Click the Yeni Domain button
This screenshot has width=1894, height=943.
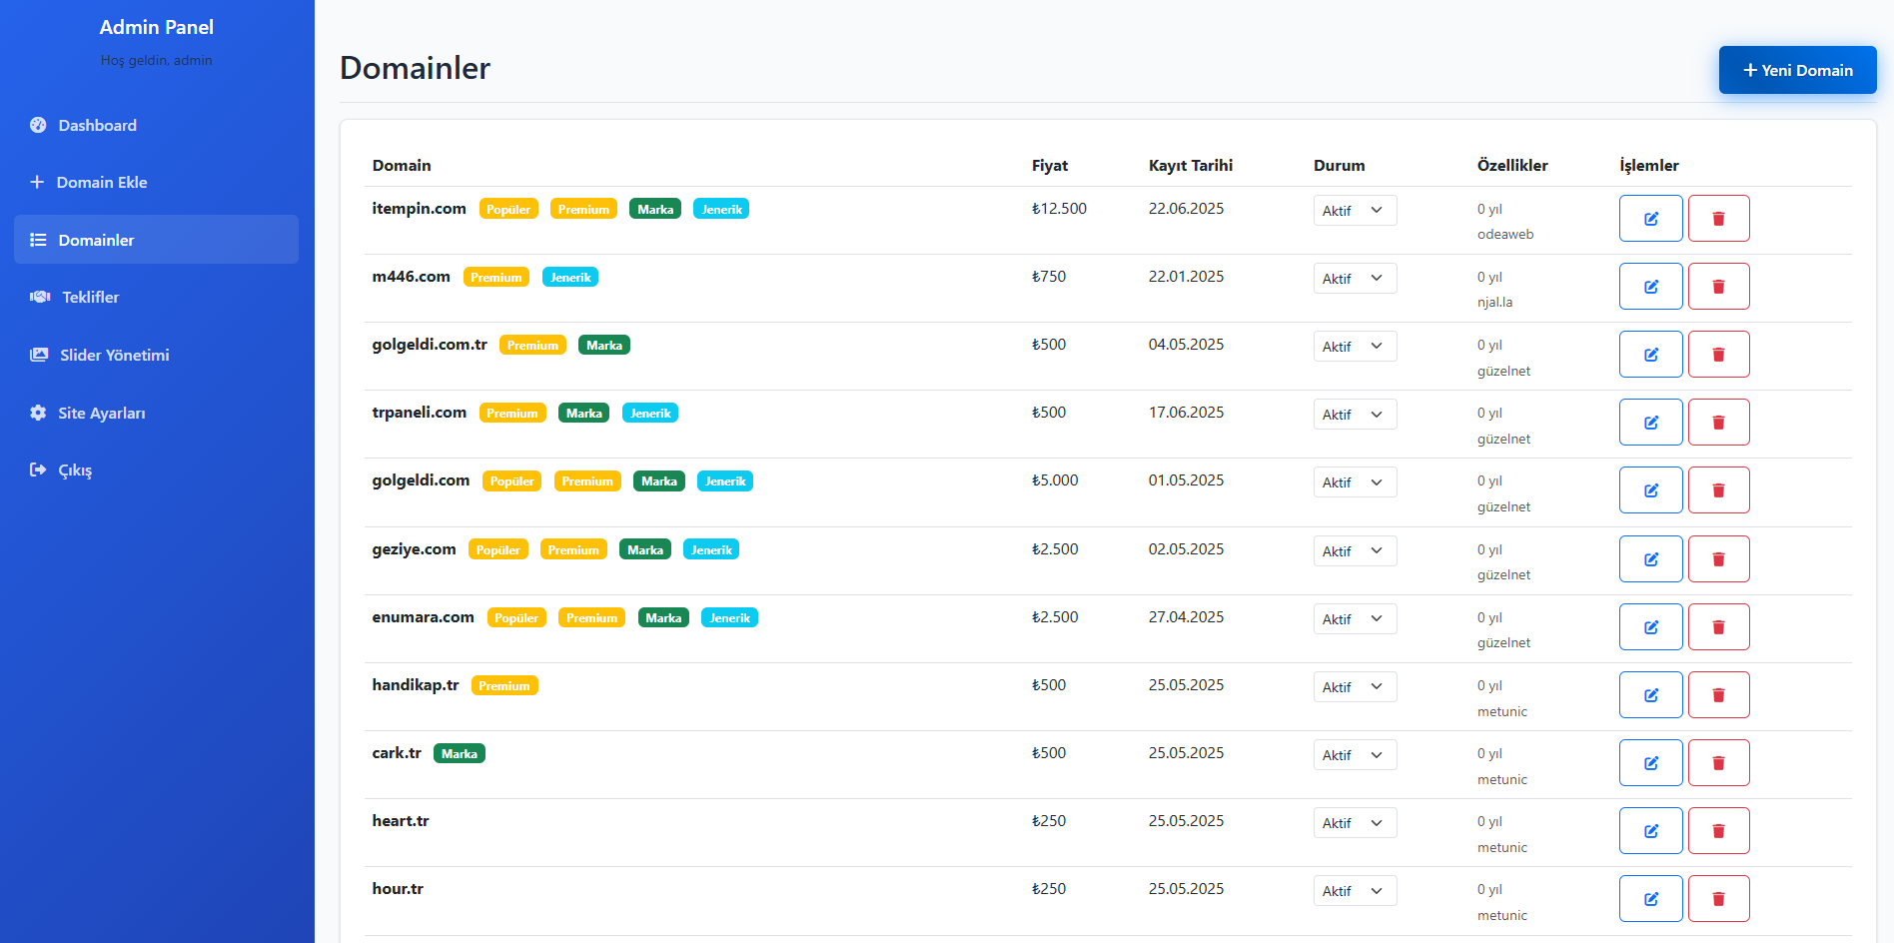1797,70
